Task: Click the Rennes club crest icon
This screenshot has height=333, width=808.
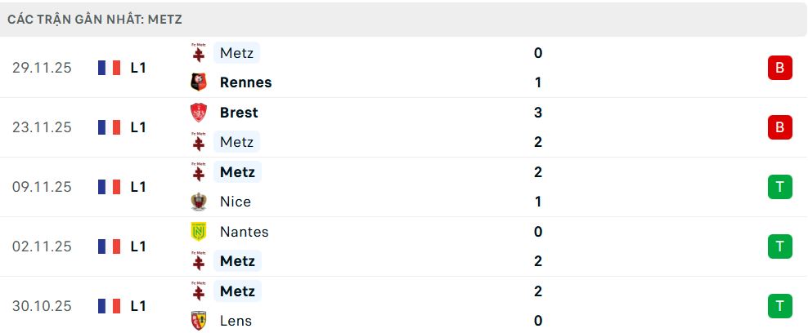Action: pyautogui.click(x=198, y=82)
